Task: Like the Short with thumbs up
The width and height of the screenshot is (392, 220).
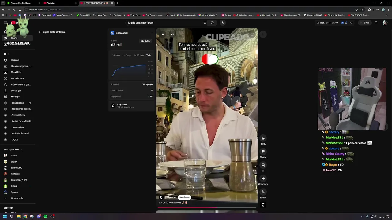Action: [x=263, y=138]
